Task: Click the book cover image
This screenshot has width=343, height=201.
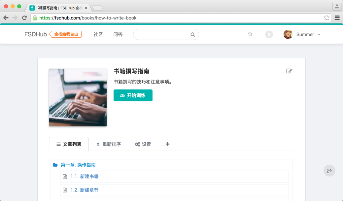Action: coord(78,98)
